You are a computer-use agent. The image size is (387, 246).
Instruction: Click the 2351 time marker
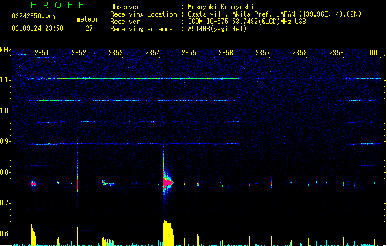pyautogui.click(x=42, y=53)
